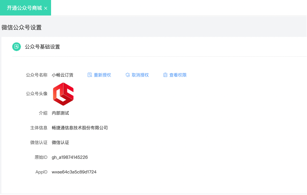The height and width of the screenshot is (195, 307).
Task: Open the 查看权限 link text
Action: [178, 75]
